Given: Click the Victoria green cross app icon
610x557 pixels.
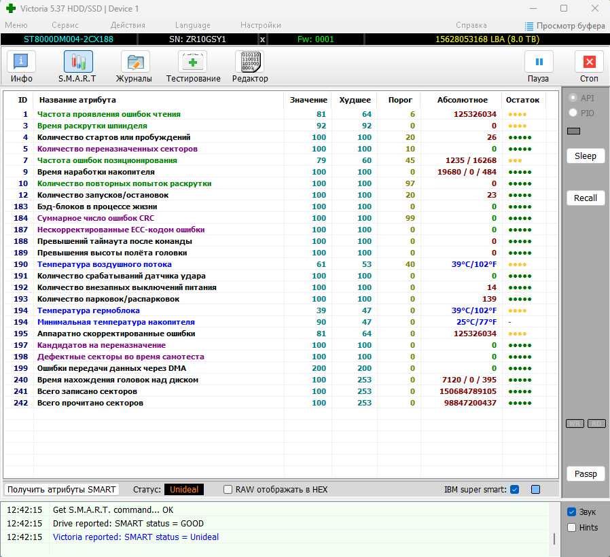Looking at the screenshot, I should coord(11,8).
